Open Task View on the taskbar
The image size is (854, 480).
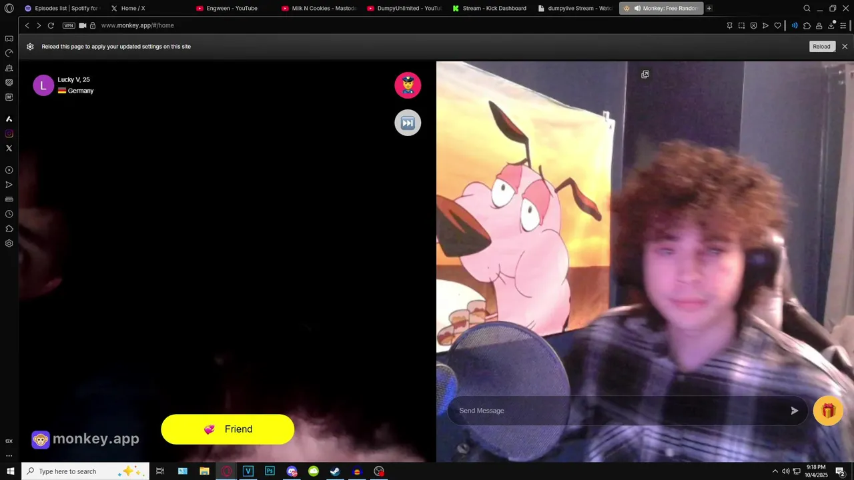pyautogui.click(x=160, y=471)
